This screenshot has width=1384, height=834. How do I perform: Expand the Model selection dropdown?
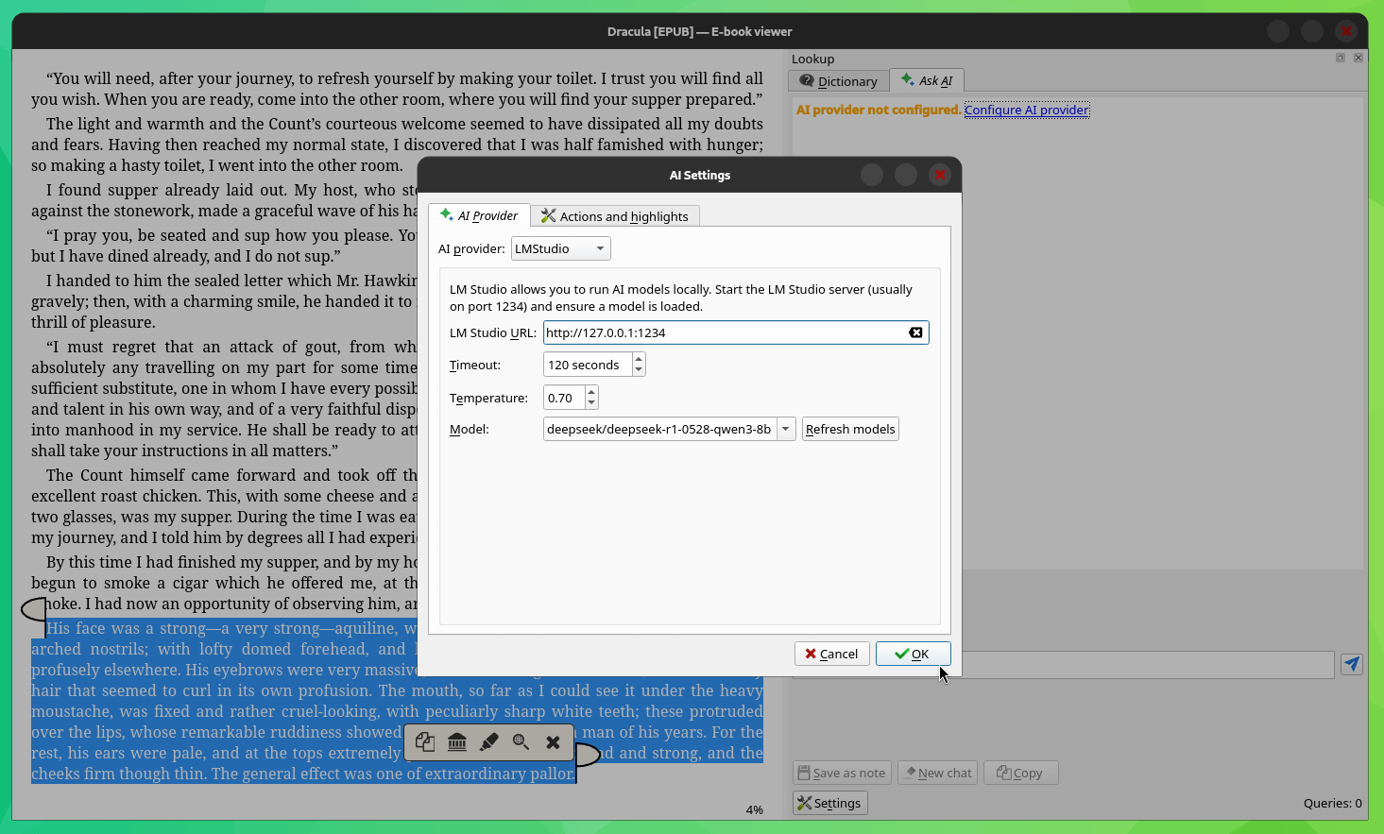[785, 429]
